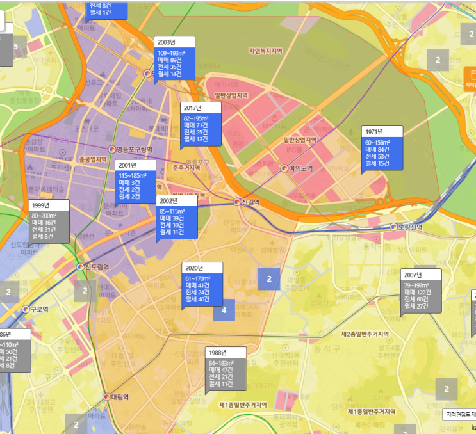476x434 pixels.
Task: Click gray cluster 2 below 신도림역
Action: (85, 291)
